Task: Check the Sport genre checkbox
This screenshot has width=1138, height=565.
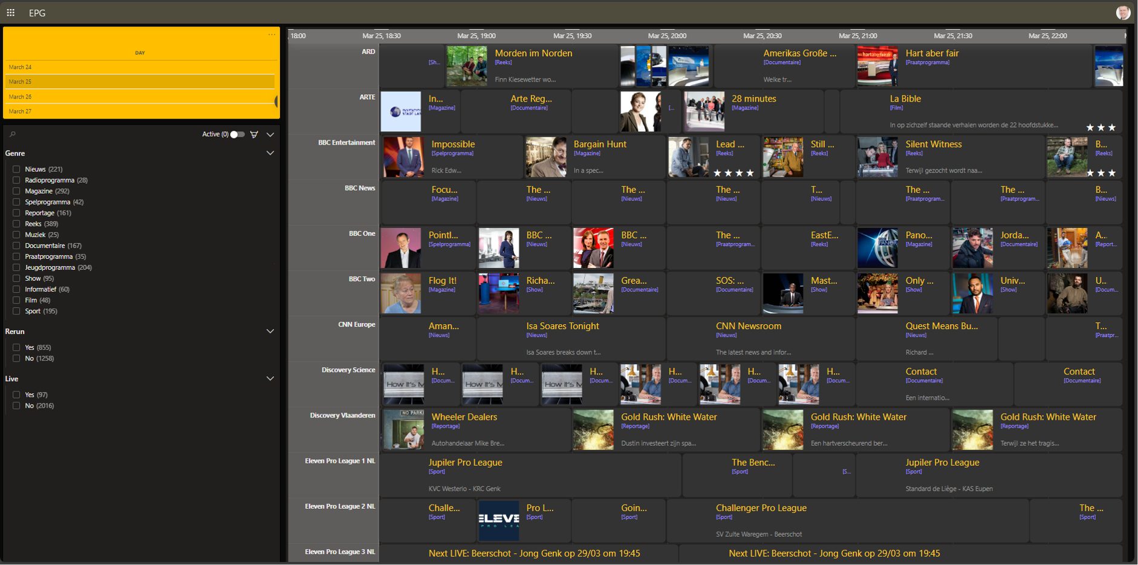Action: [x=16, y=311]
